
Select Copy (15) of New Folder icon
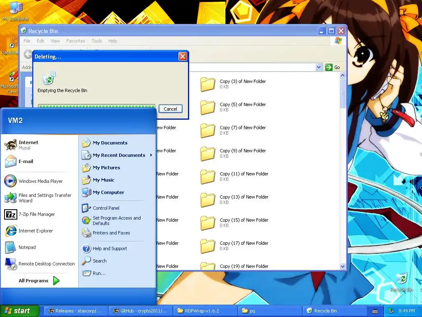click(208, 223)
